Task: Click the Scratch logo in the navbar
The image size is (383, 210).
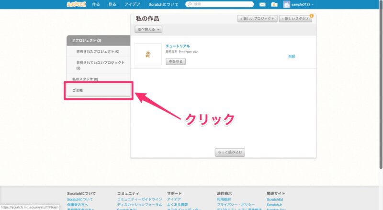Action: click(75, 4)
